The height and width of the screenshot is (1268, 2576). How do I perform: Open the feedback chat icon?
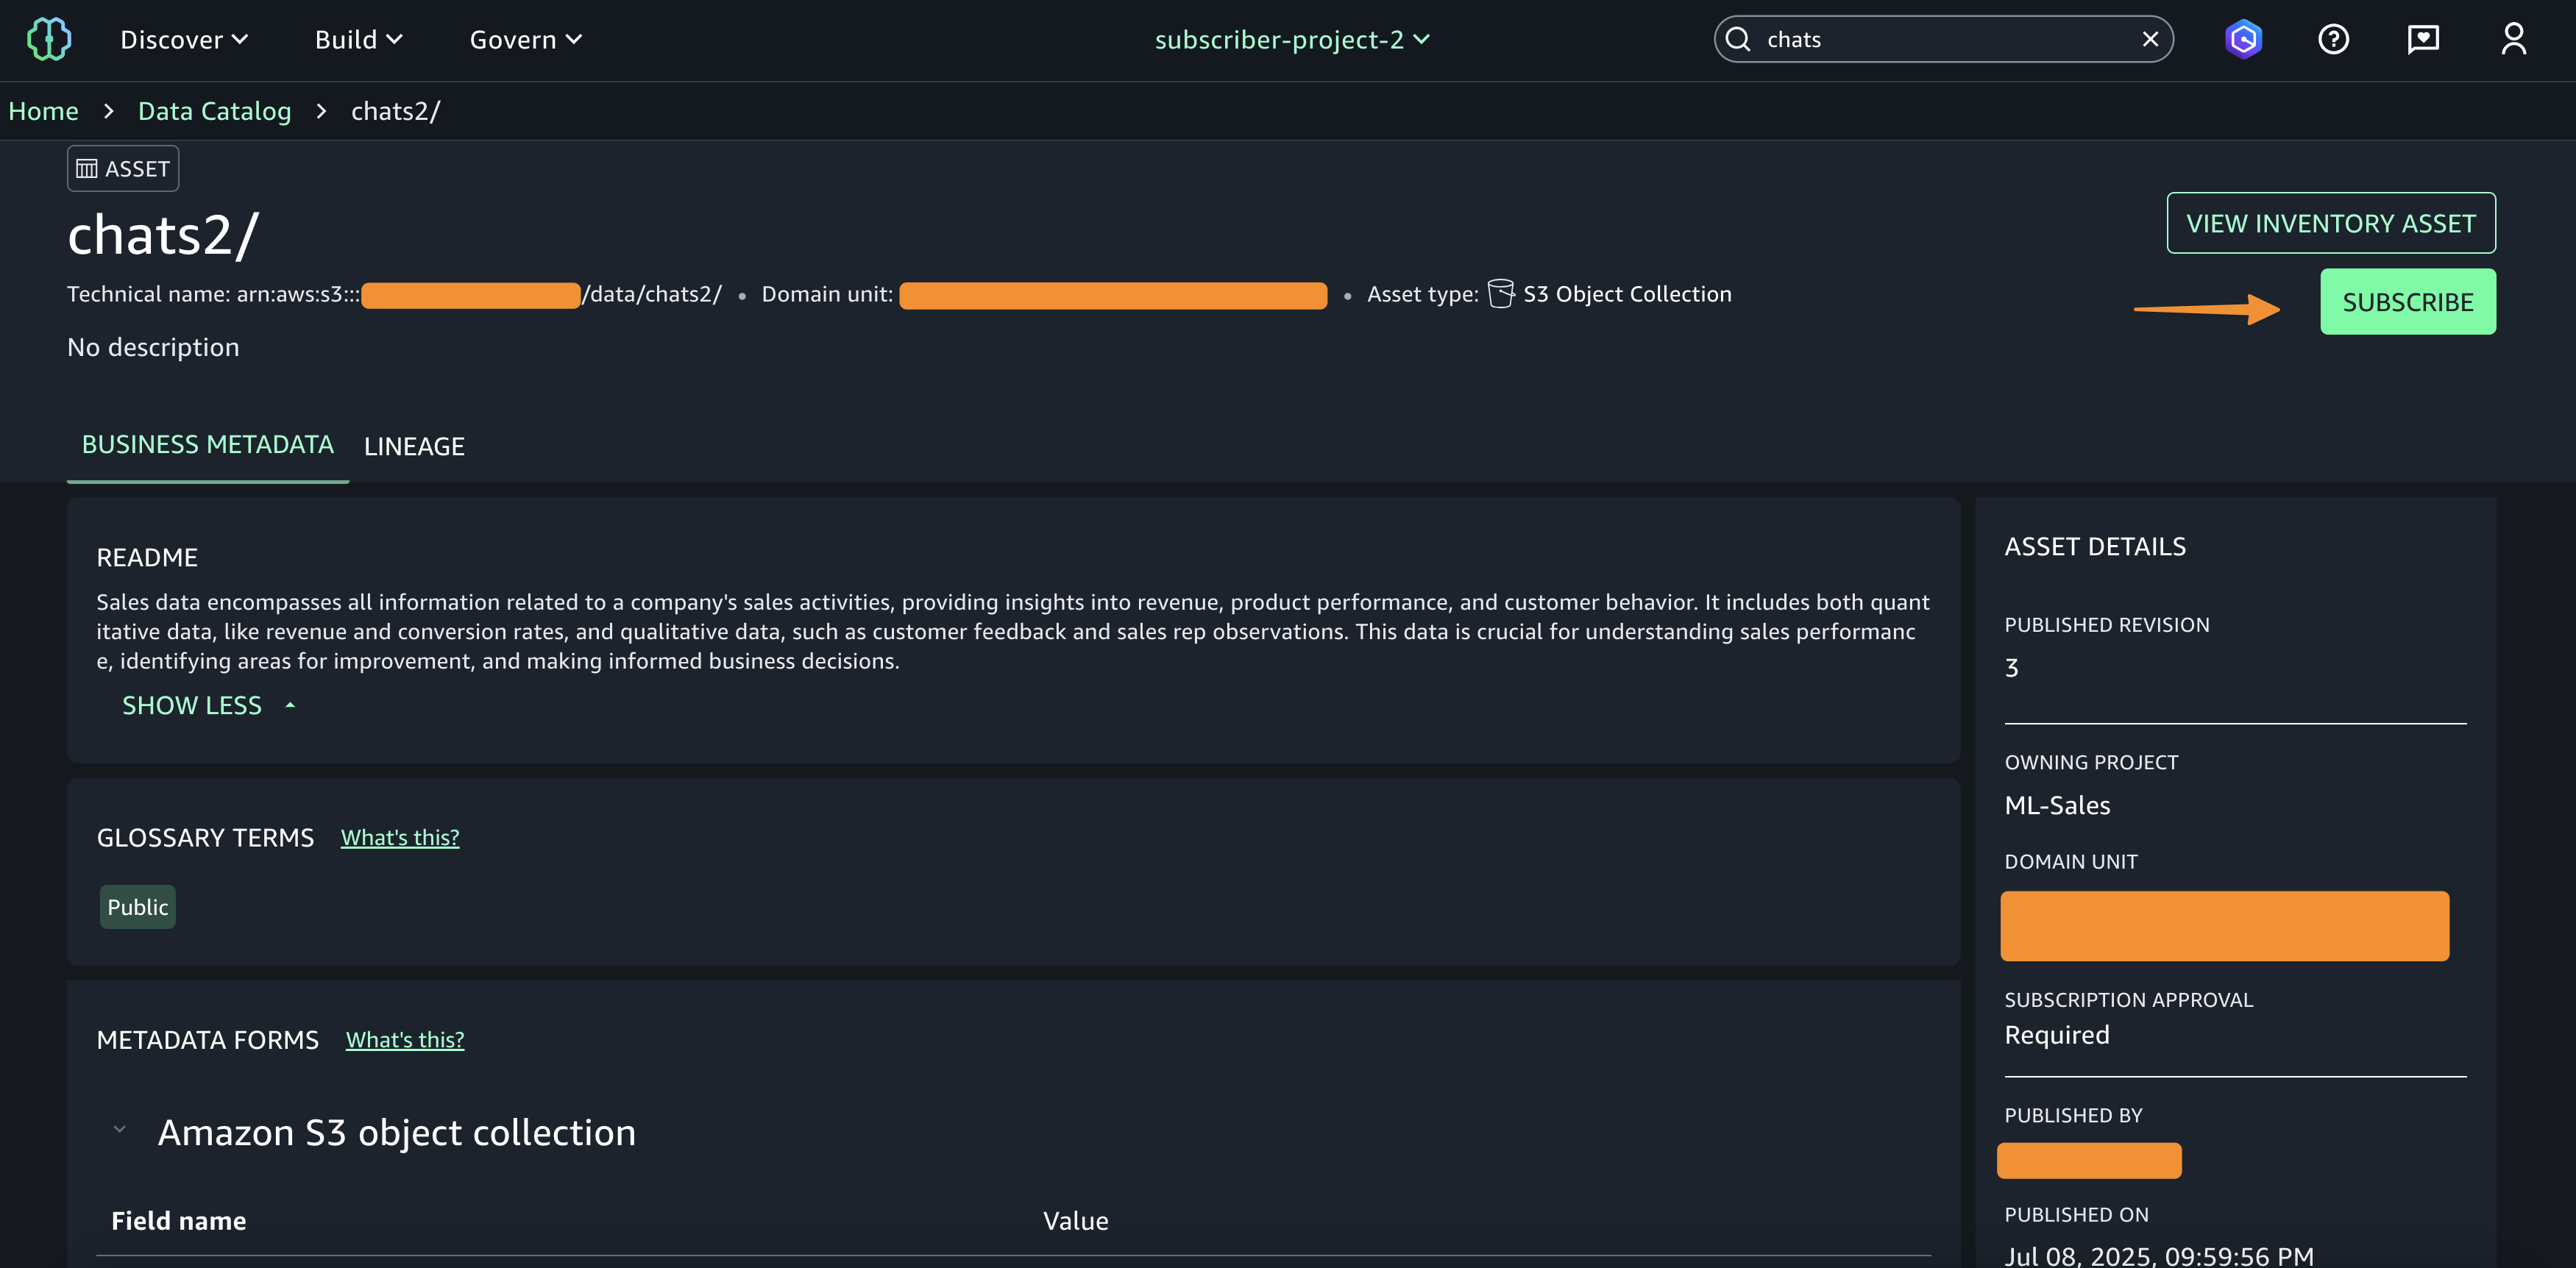coord(2423,40)
